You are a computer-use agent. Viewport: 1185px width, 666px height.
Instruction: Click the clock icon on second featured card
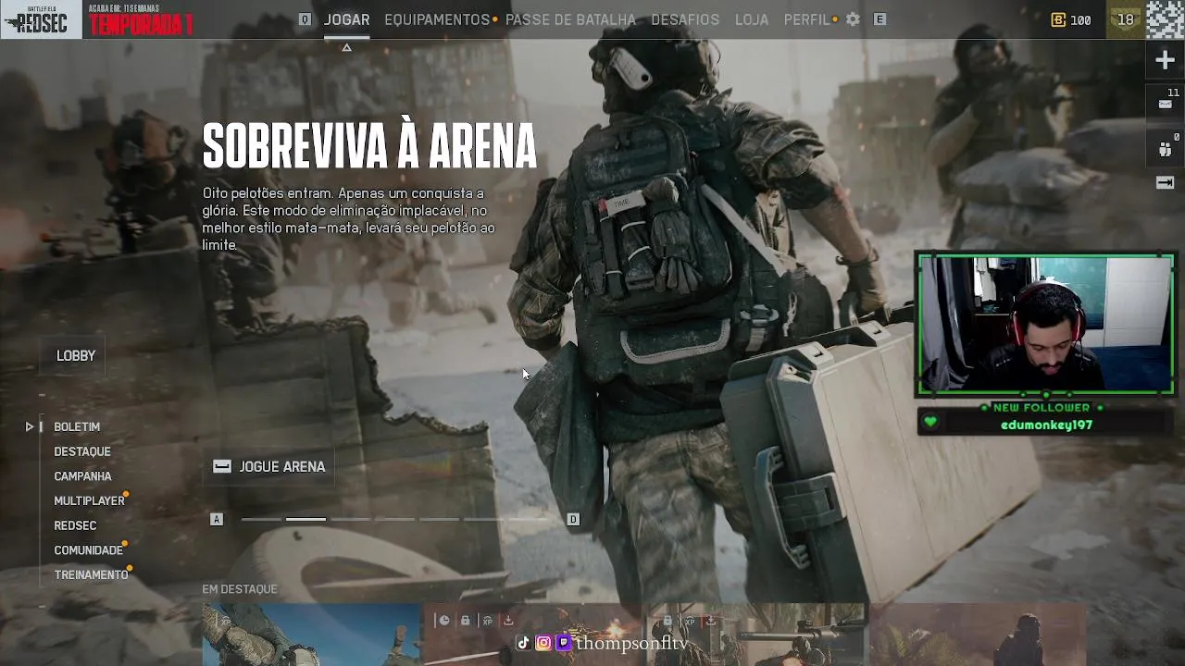(444, 621)
